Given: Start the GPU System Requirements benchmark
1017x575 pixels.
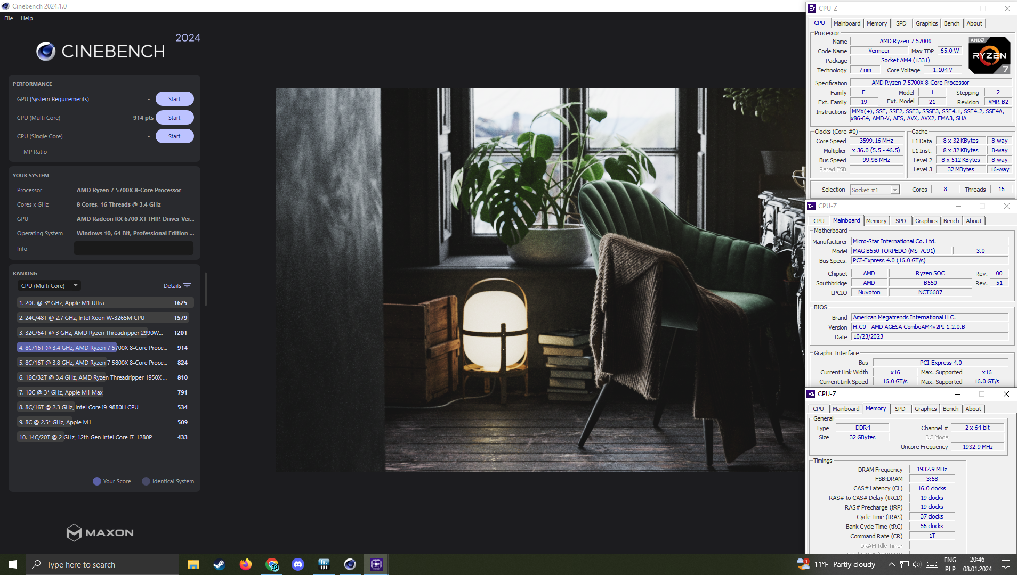Looking at the screenshot, I should click(174, 99).
